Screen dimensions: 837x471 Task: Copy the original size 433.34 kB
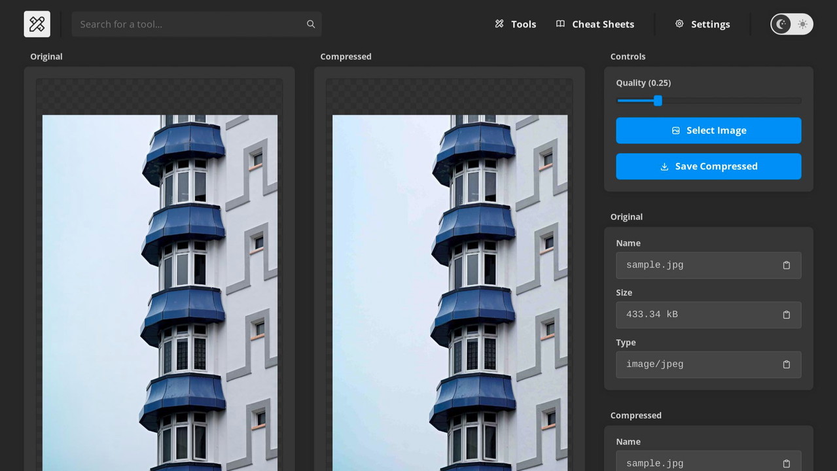(786, 315)
